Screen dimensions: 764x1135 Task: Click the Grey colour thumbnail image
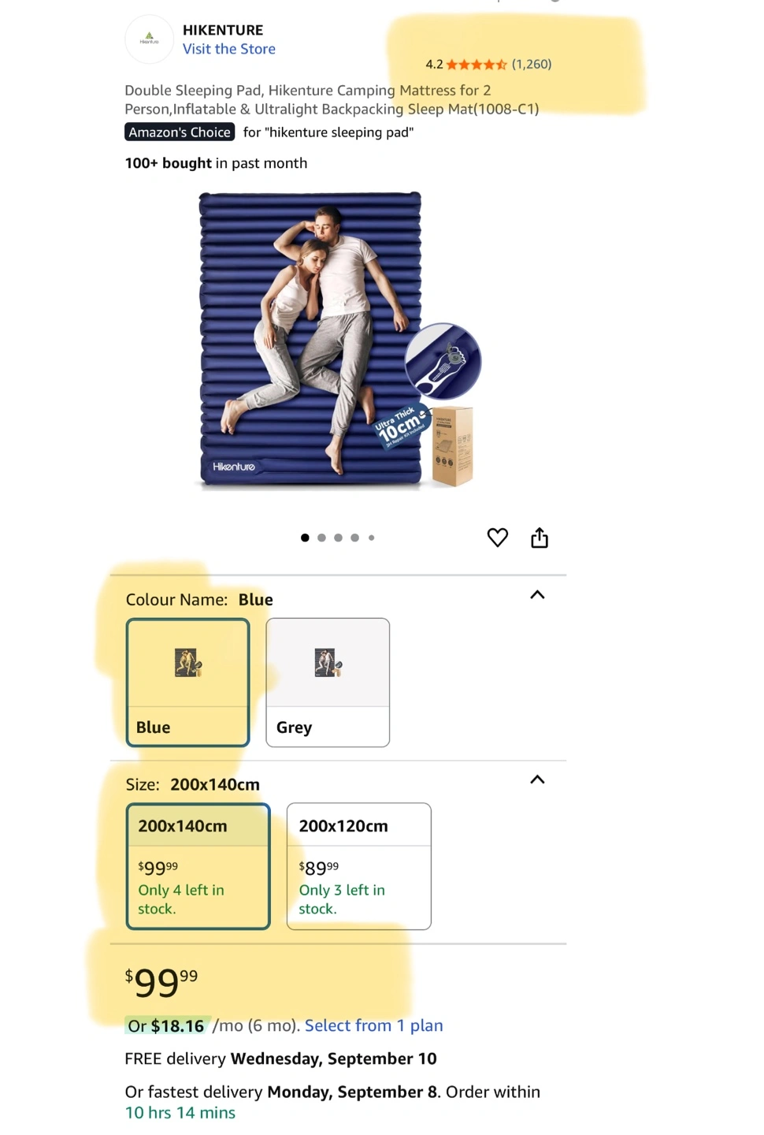click(328, 663)
